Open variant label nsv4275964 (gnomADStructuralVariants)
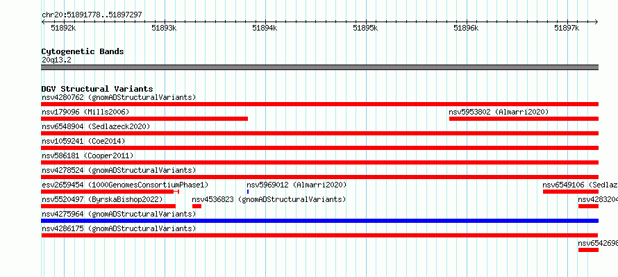 click(x=119, y=214)
